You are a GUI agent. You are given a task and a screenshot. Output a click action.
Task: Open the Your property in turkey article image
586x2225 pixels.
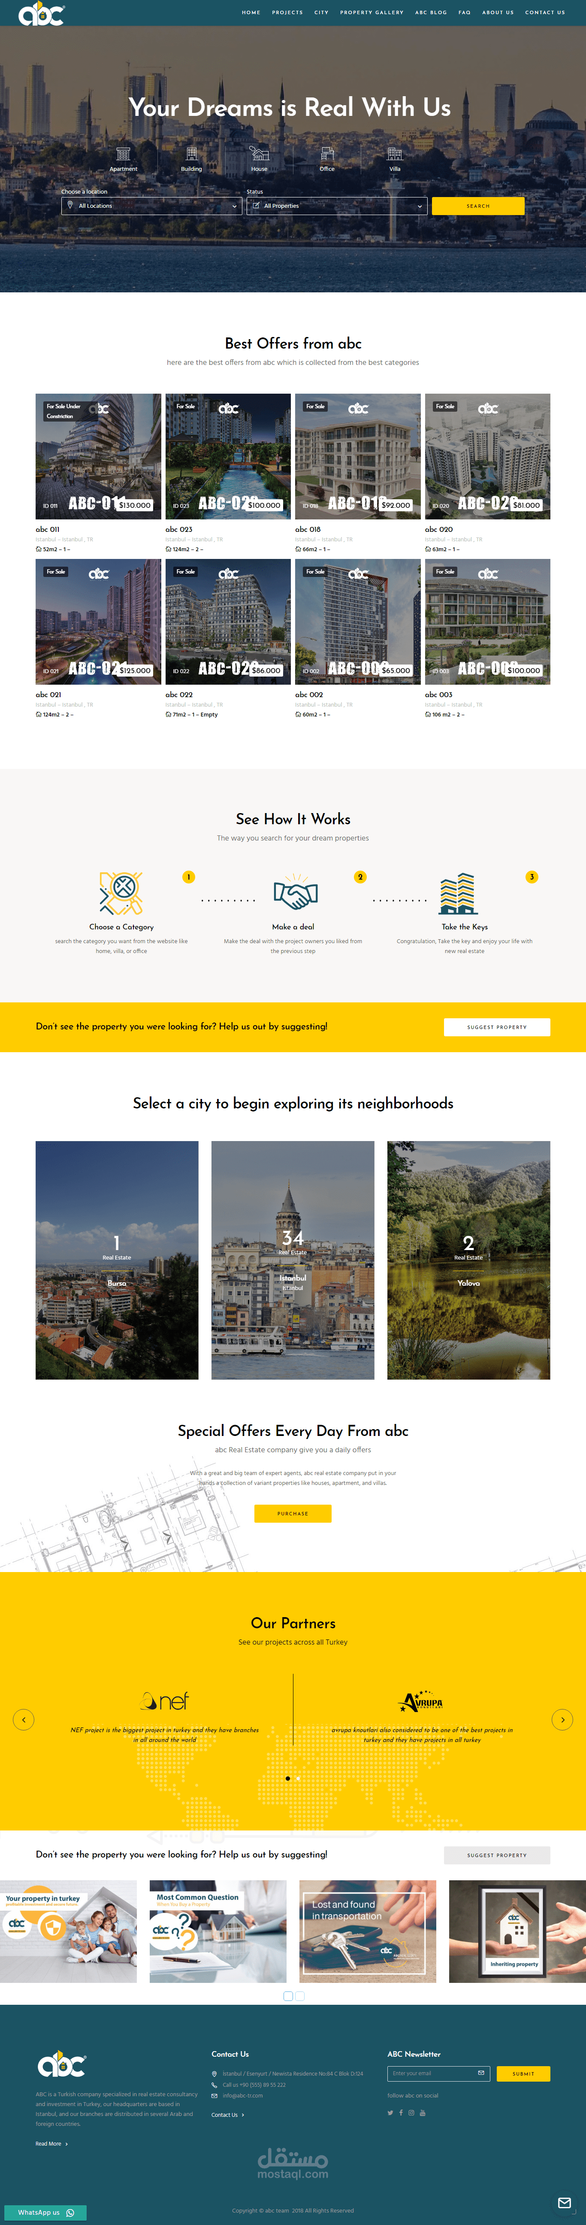point(68,1931)
